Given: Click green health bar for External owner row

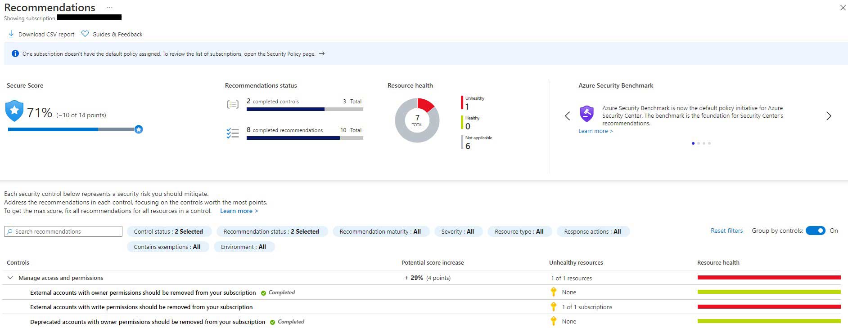Looking at the screenshot, I should coord(769,292).
